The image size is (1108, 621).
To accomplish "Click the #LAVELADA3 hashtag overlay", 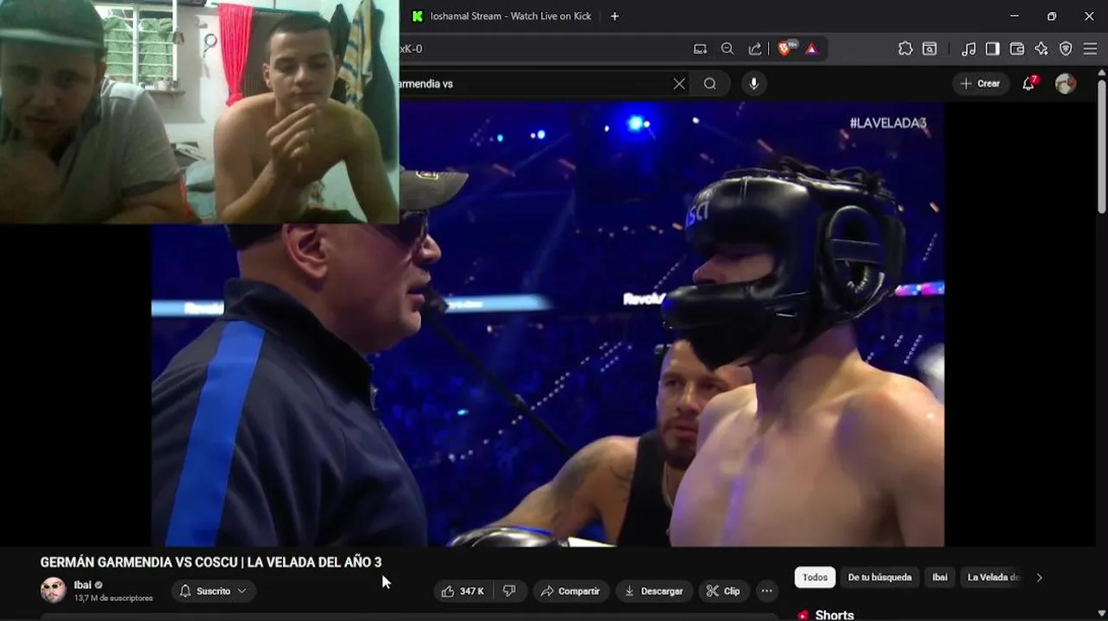I will click(x=888, y=123).
